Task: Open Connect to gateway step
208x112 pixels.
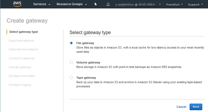Action: pos(22,58)
